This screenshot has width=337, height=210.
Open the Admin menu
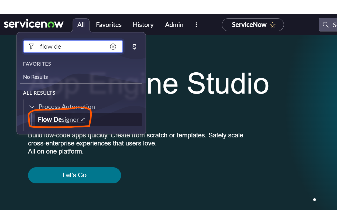(174, 25)
